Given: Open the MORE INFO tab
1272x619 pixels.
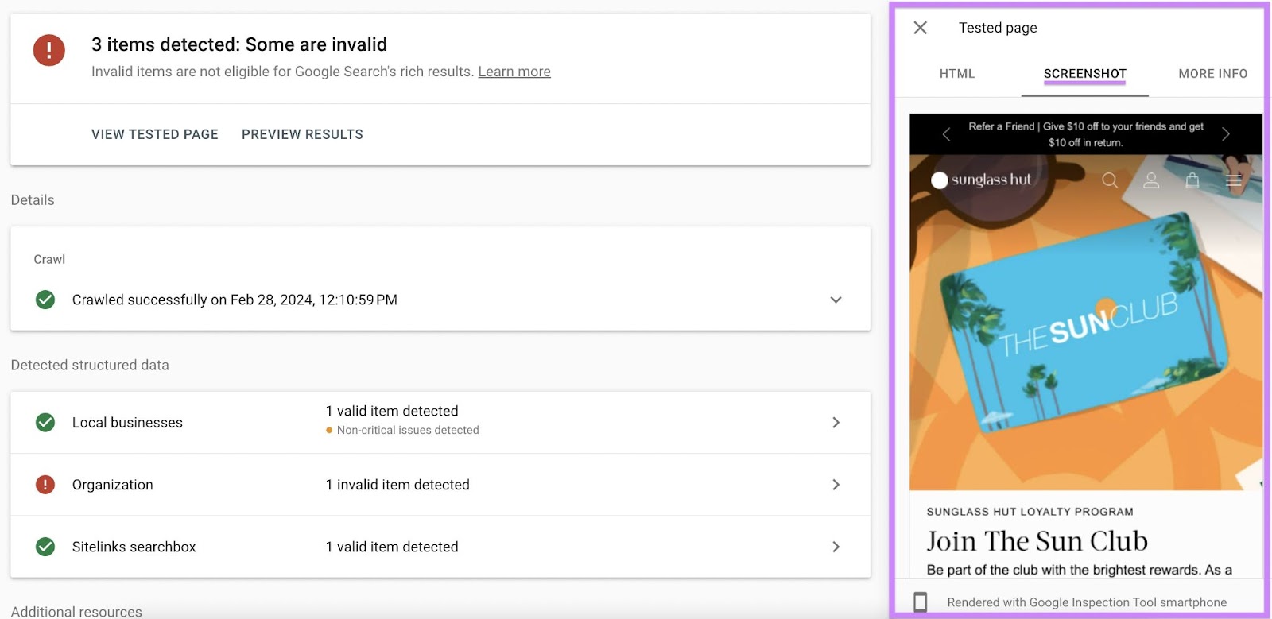Looking at the screenshot, I should (x=1212, y=74).
